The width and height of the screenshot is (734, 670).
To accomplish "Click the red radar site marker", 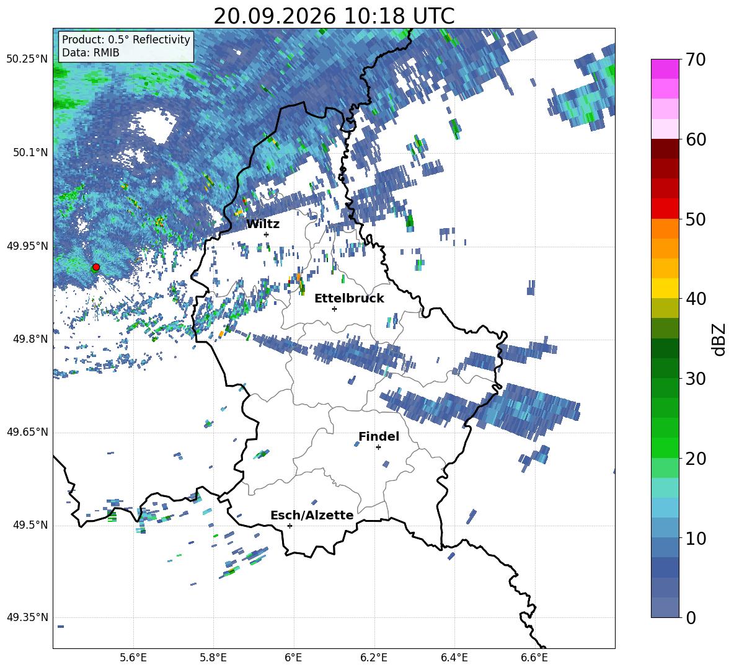I will pyautogui.click(x=96, y=267).
